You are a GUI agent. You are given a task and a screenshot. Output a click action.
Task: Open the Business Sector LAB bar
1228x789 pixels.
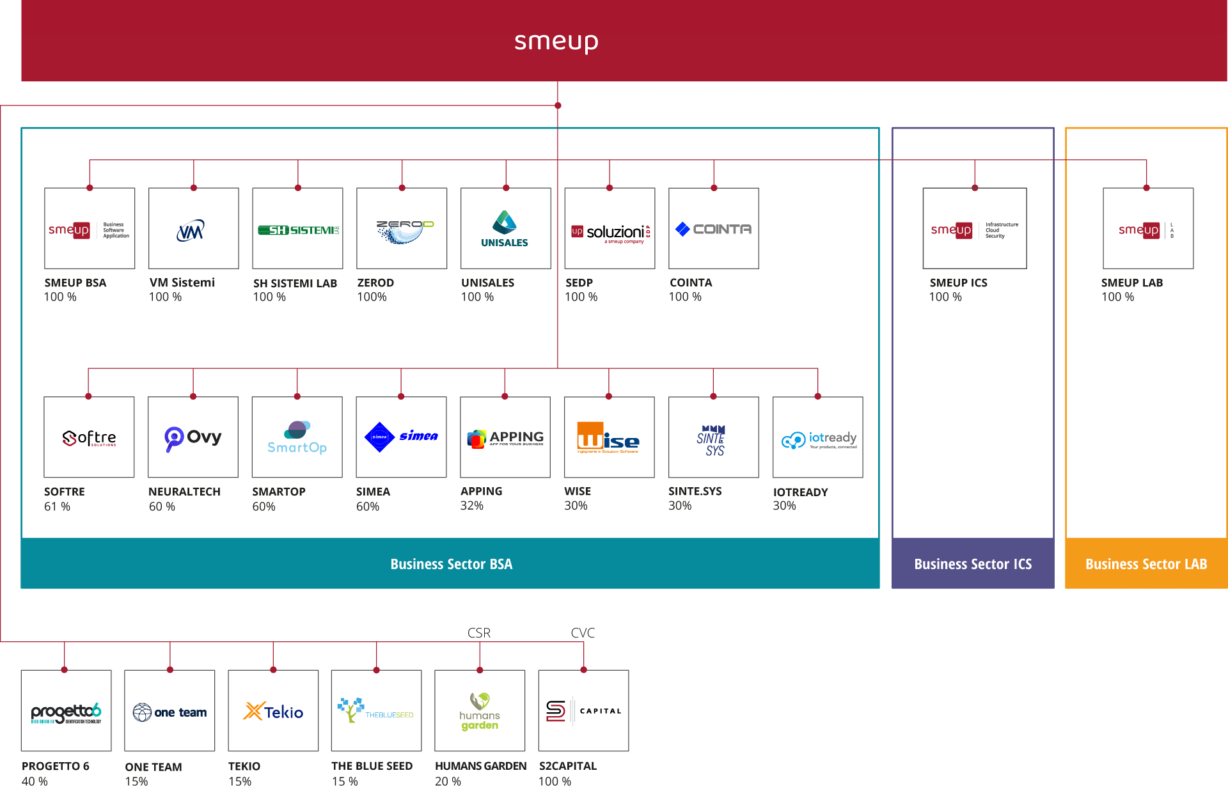[x=1146, y=563]
